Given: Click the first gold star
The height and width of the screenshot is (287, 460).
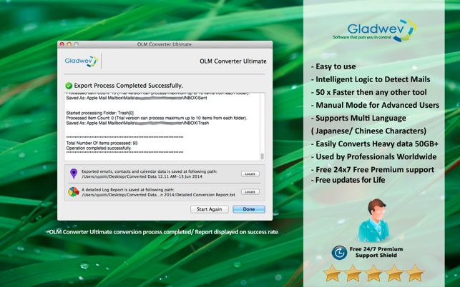Looking at the screenshot, I should [x=332, y=273].
